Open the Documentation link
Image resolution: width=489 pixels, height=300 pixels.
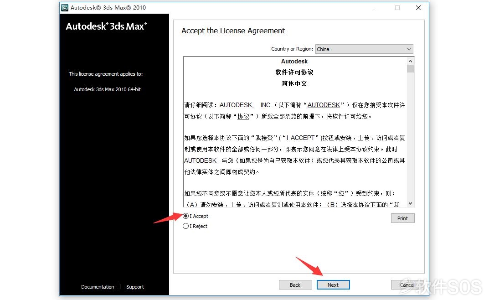[x=98, y=287]
